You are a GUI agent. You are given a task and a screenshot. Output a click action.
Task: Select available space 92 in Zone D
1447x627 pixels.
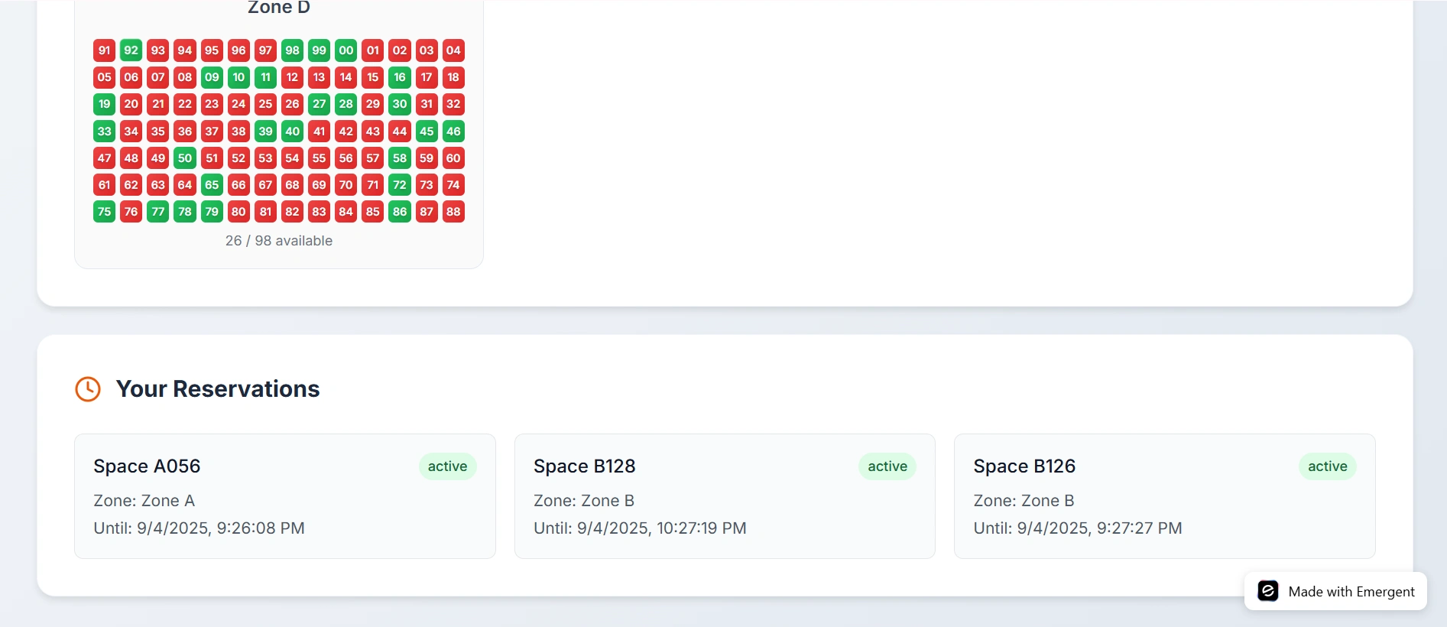point(131,50)
